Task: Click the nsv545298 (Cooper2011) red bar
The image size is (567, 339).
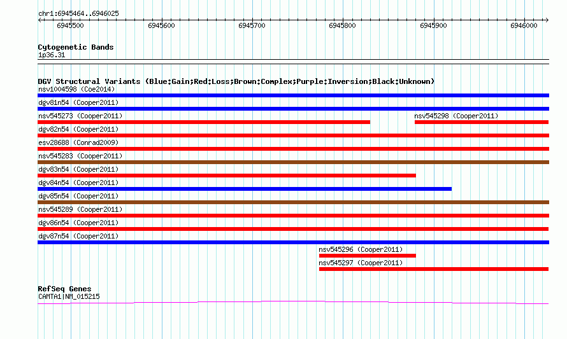Action: [x=482, y=122]
